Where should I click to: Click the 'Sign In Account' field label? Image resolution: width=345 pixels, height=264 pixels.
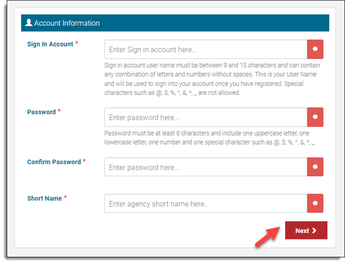tap(50, 44)
